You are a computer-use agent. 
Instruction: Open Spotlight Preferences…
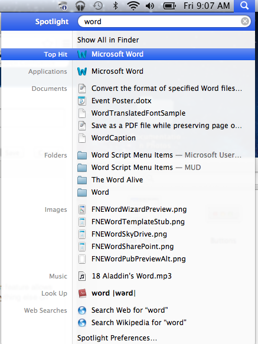click(117, 338)
